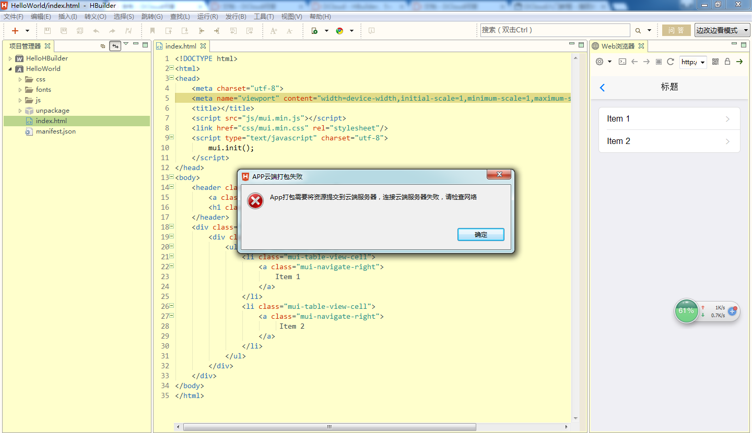The height and width of the screenshot is (433, 752).
Task: Toggle code fold at line 9 script
Action: point(172,137)
